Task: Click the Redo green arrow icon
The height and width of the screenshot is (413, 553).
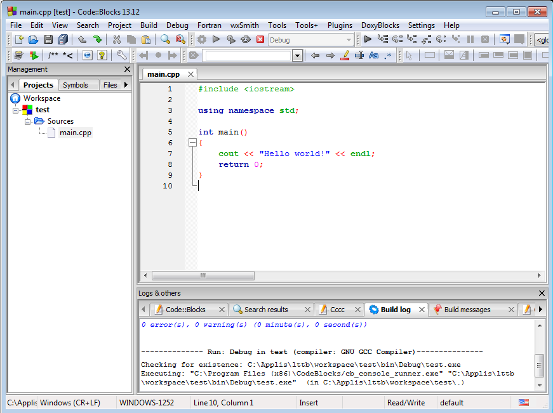Action: click(97, 39)
